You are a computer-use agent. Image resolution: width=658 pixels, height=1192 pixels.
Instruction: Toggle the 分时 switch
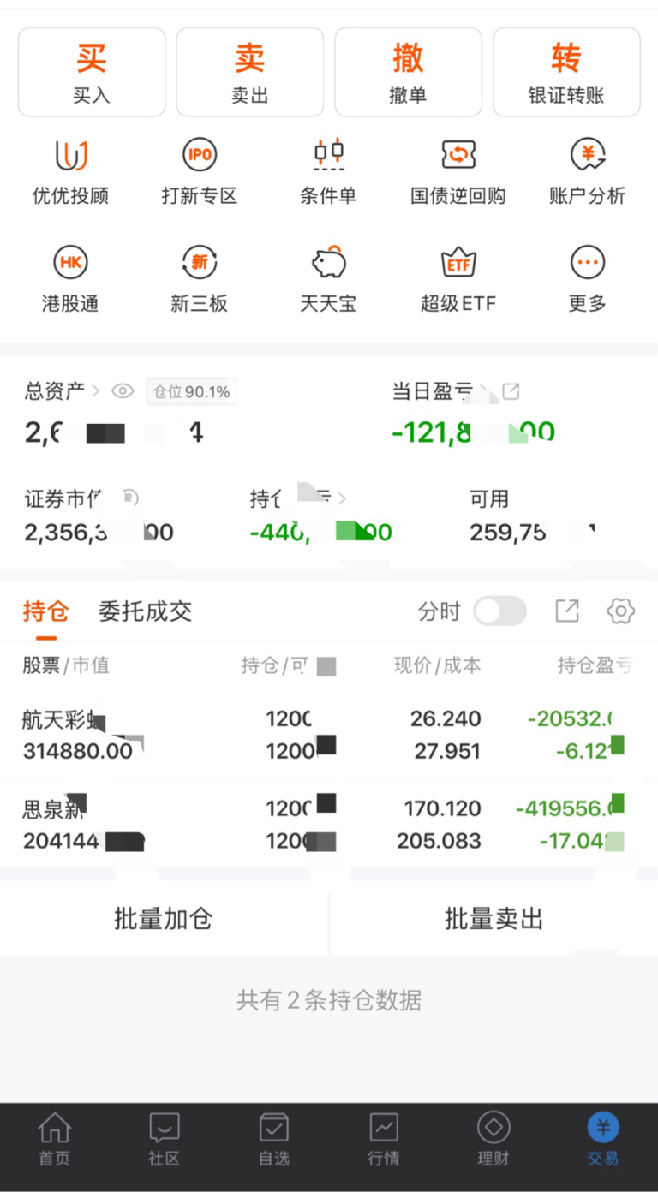point(499,611)
